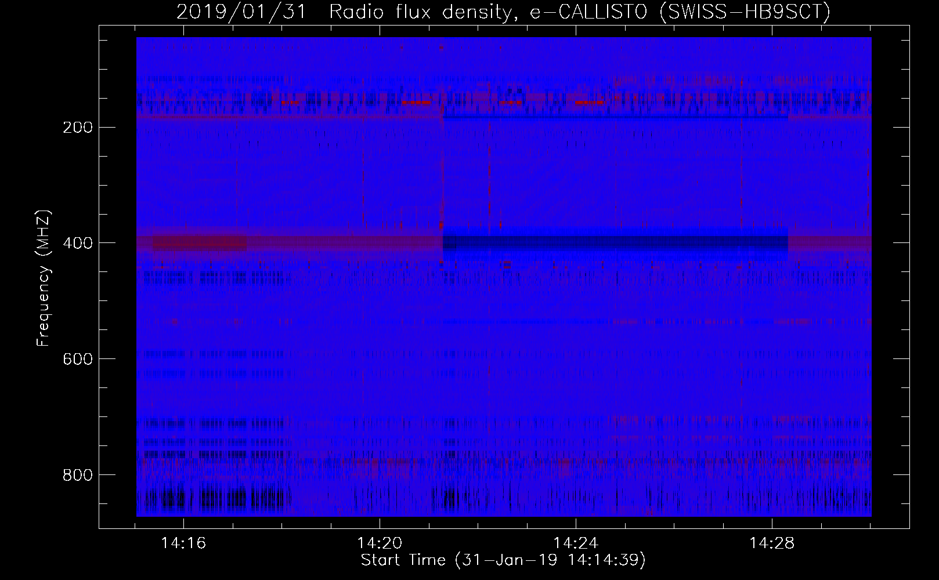Select the 600 frequency tick label
The height and width of the screenshot is (580, 939).
77,358
